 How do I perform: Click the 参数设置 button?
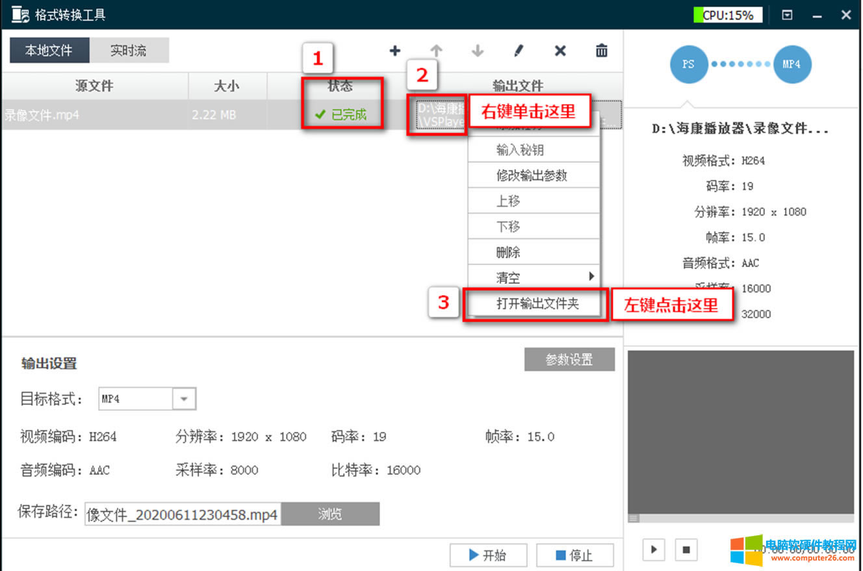tap(569, 359)
